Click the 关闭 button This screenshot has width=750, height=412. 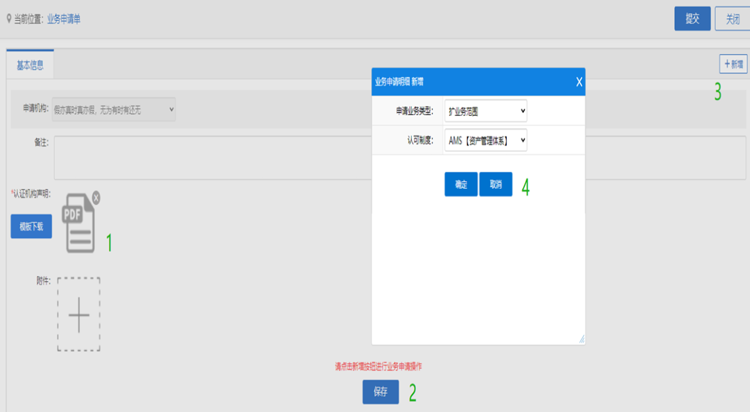733,19
